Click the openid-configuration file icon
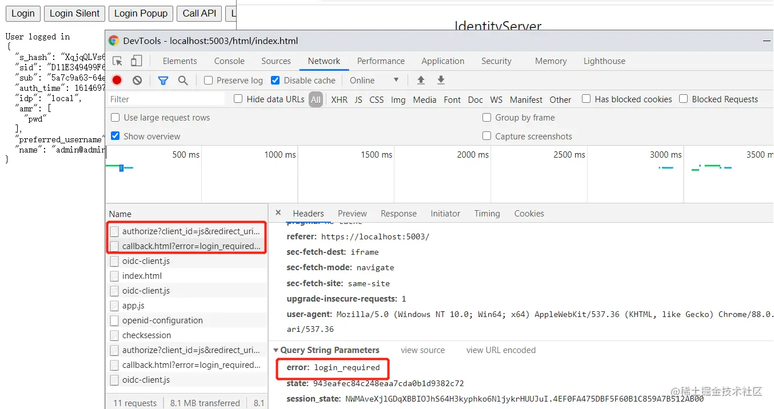Image resolution: width=774 pixels, height=409 pixels. click(x=114, y=320)
